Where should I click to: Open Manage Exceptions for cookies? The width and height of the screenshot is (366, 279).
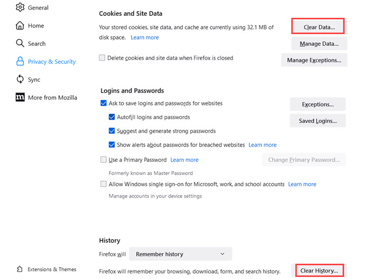[x=314, y=60]
